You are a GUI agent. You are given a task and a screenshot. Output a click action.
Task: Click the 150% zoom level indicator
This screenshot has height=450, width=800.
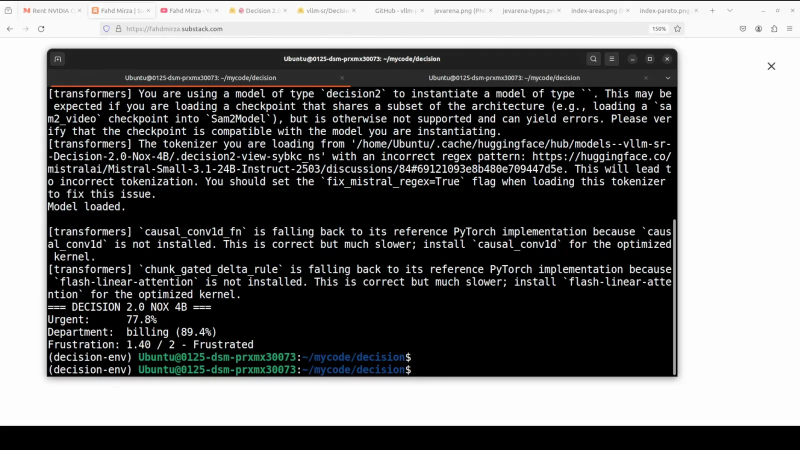coord(659,29)
